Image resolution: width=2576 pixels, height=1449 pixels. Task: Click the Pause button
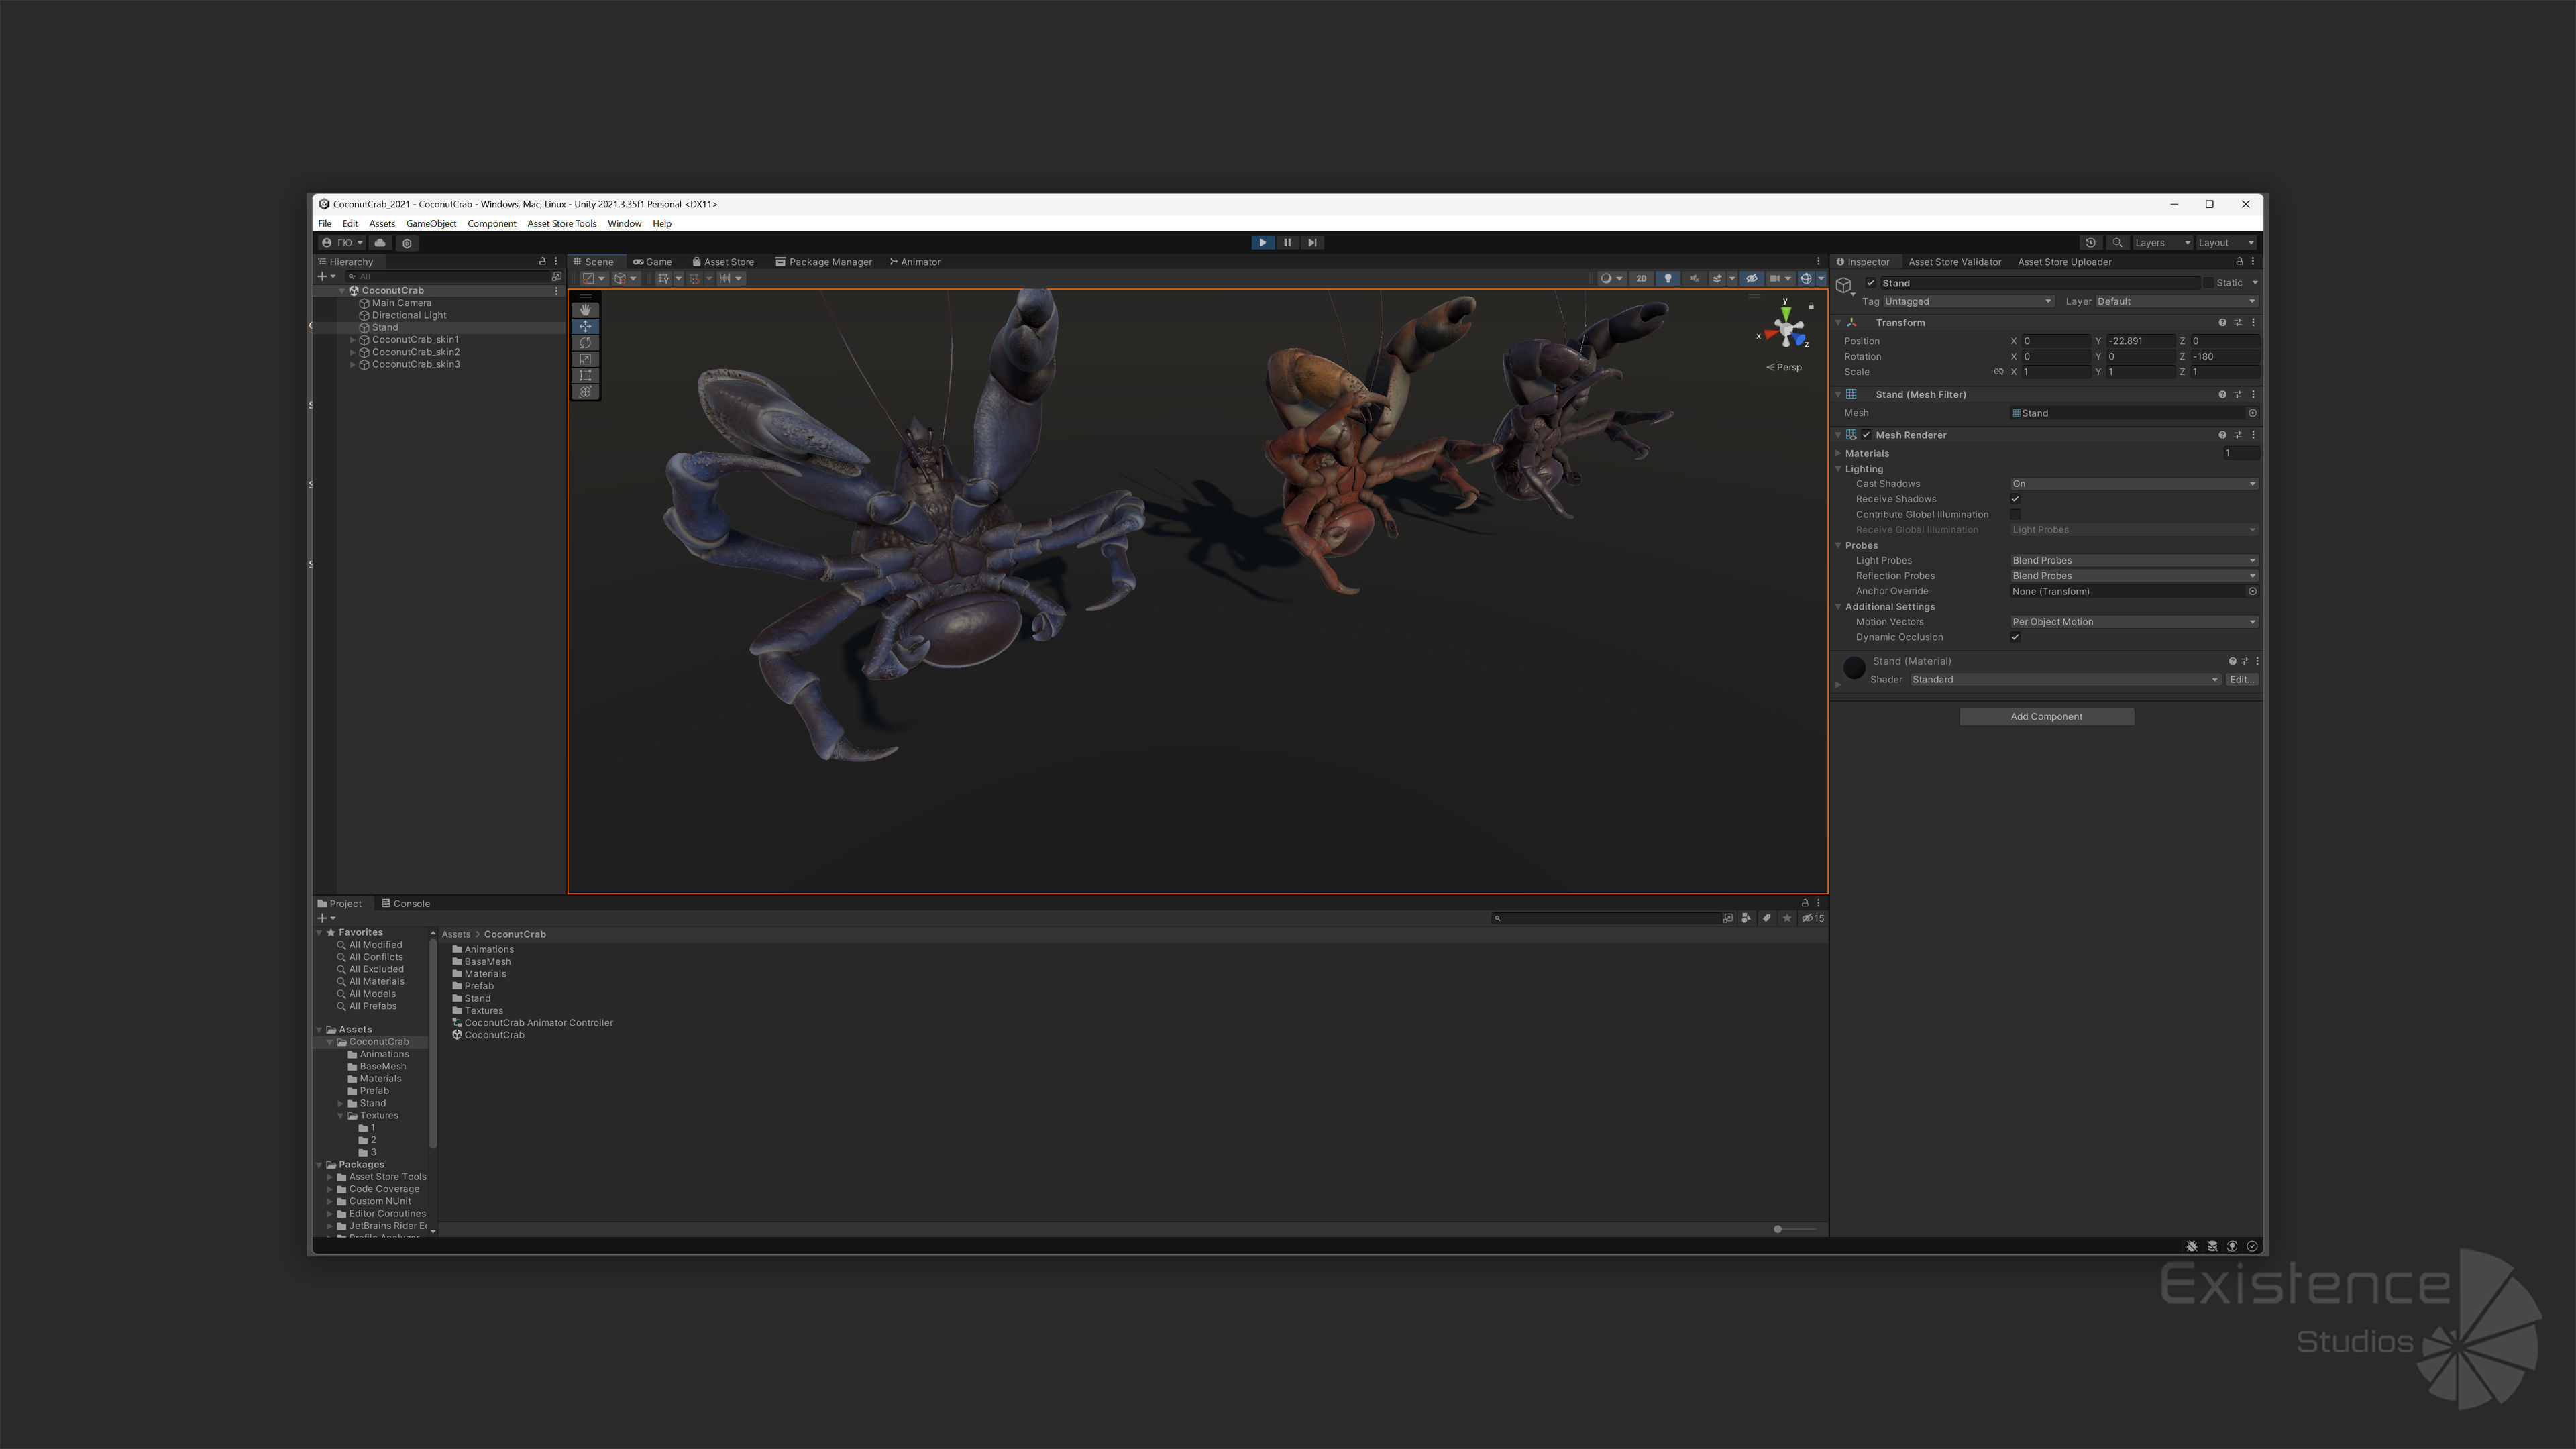[x=1287, y=243]
